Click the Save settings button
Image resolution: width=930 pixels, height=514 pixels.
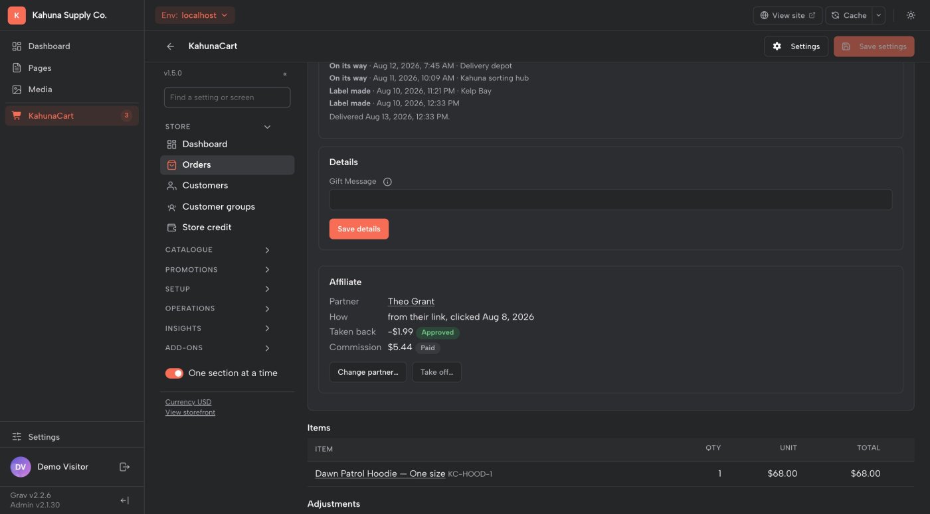874,46
